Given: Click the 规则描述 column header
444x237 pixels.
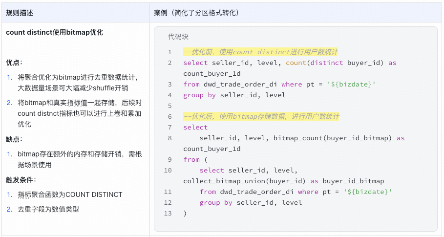Looking at the screenshot, I should click(x=20, y=12).
